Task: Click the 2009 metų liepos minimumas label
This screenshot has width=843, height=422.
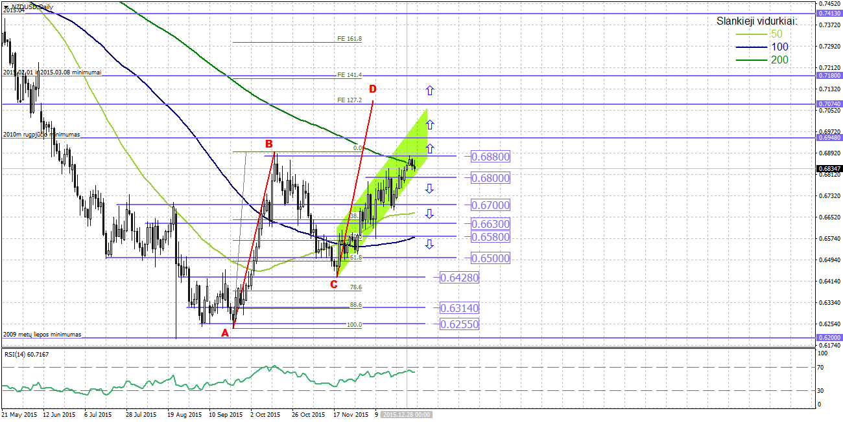Action: 42,335
